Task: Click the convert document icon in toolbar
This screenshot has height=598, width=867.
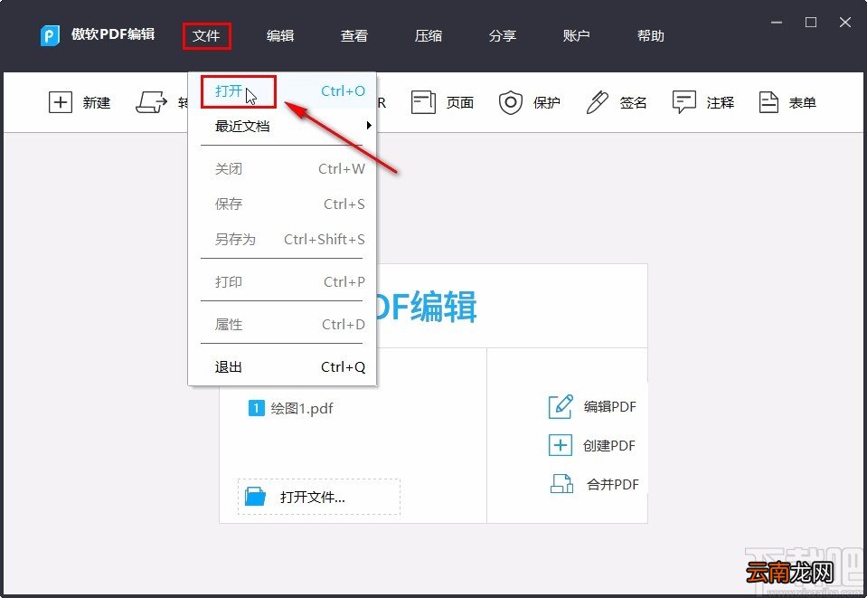Action: 151,102
